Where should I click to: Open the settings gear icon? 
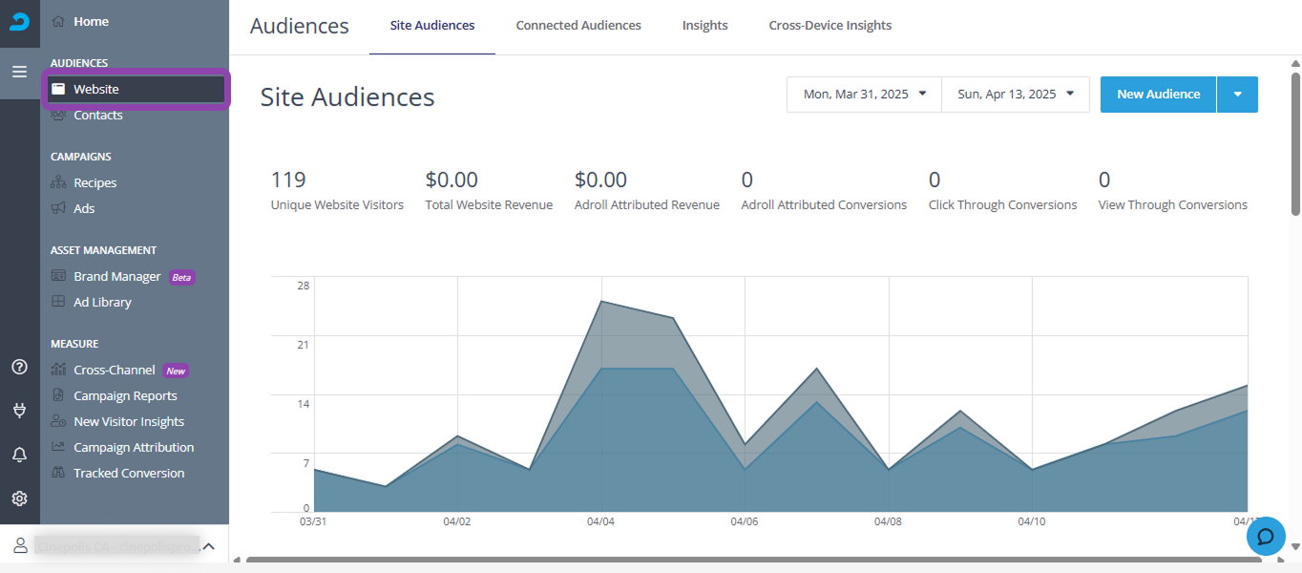click(x=19, y=499)
